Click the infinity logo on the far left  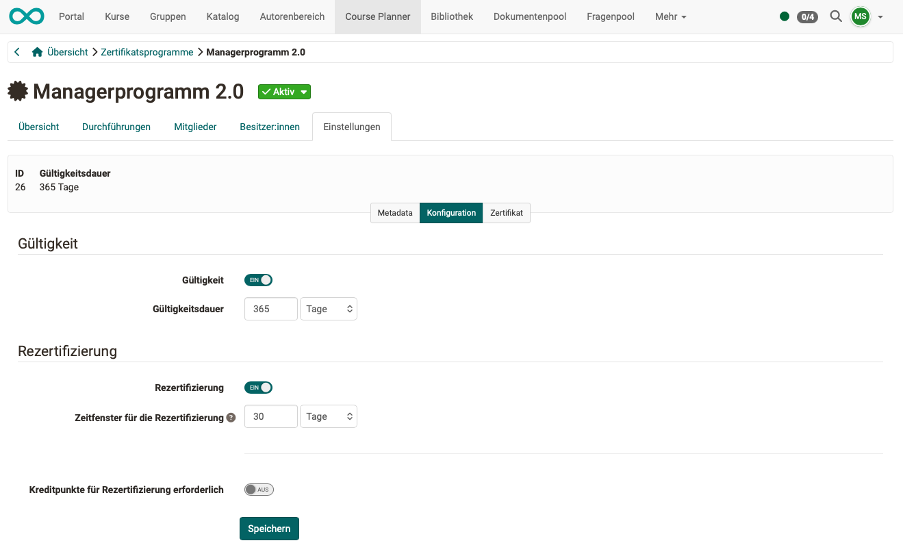(26, 16)
